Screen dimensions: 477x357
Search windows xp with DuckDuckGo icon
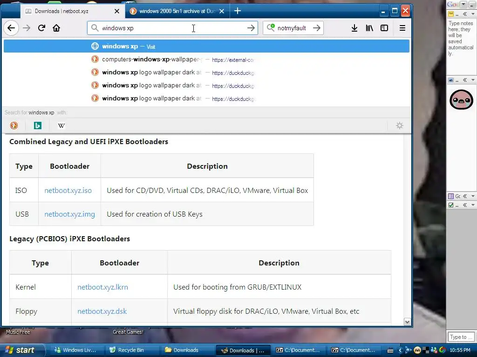[14, 126]
